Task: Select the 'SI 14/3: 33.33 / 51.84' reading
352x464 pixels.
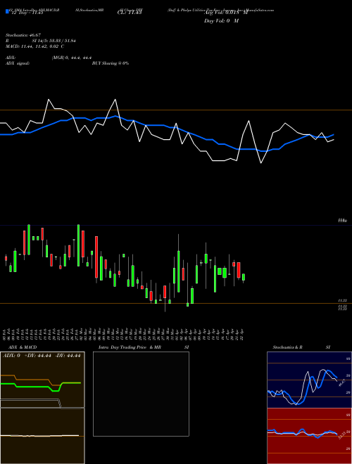Action: [x=54, y=41]
